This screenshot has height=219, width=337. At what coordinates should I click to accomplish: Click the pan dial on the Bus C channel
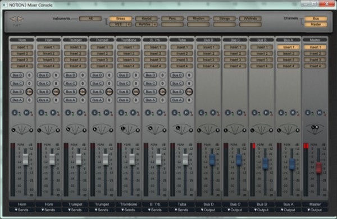click(x=235, y=129)
